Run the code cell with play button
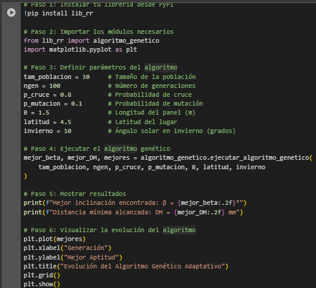Image resolution: width=316 pixels, height=288 pixels. click(x=11, y=12)
